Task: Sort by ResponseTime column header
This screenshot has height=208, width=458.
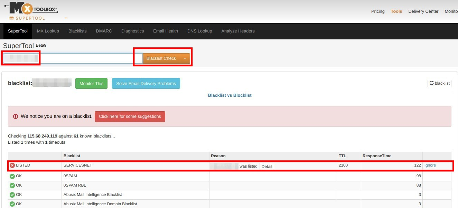Action: (x=377, y=156)
